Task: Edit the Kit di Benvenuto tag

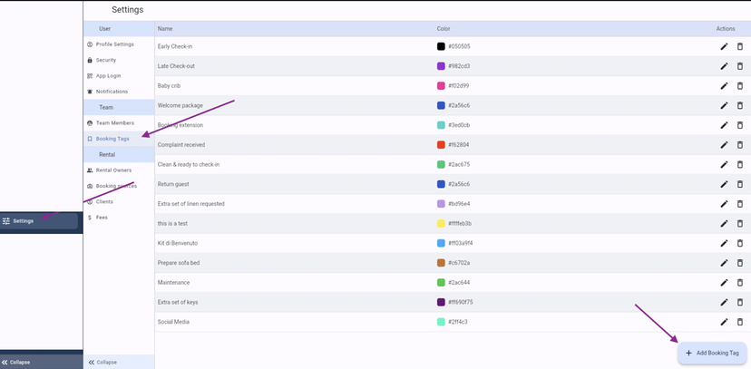Action: click(x=724, y=243)
